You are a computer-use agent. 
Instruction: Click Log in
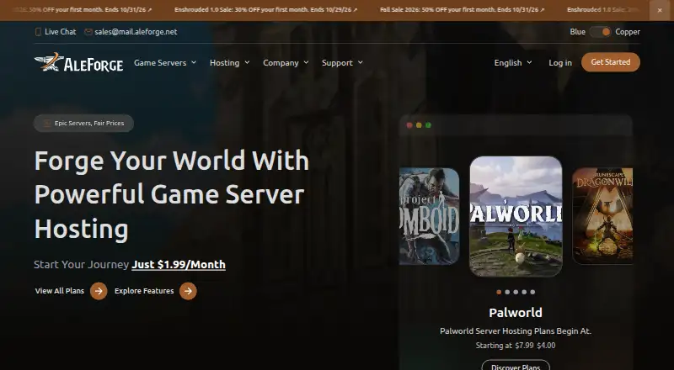(x=560, y=63)
